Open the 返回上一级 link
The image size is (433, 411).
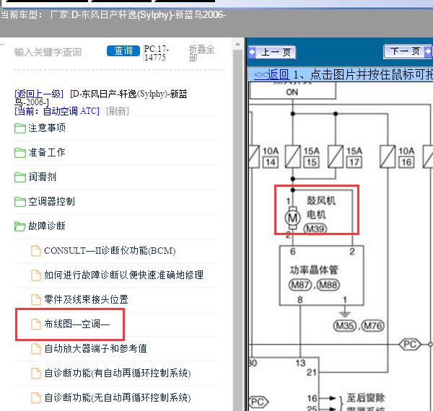39,94
